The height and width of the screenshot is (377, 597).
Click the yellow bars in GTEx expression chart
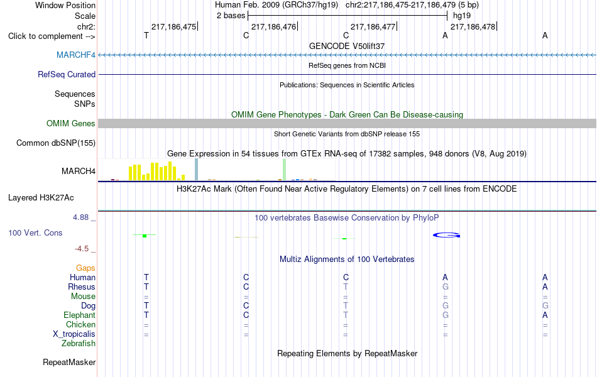157,171
